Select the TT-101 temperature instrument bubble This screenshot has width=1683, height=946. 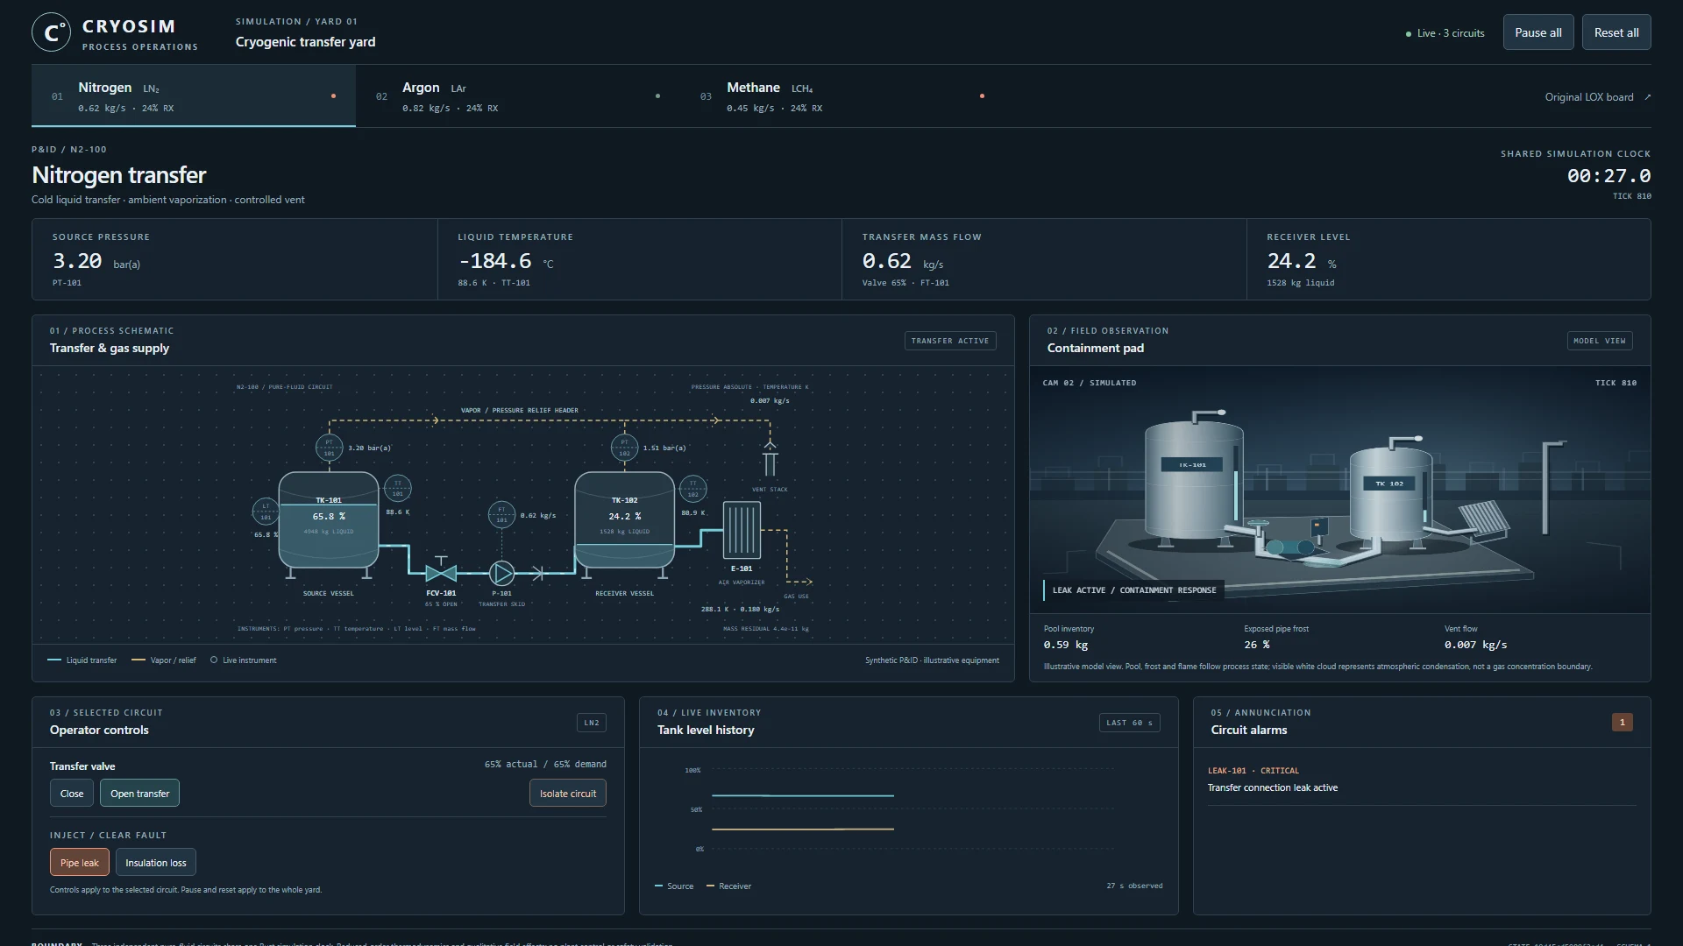tap(398, 488)
